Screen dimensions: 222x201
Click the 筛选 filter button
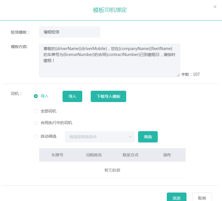[148, 137]
